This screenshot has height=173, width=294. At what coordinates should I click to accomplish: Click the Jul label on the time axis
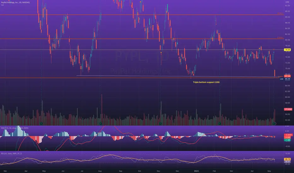[x=82, y=171]
